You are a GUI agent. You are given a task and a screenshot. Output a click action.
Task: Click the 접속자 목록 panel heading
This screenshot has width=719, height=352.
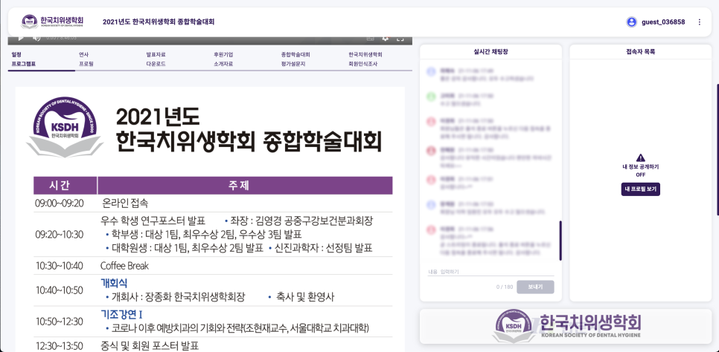tap(641, 52)
